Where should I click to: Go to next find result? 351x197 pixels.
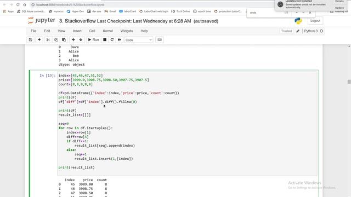click(303, 13)
